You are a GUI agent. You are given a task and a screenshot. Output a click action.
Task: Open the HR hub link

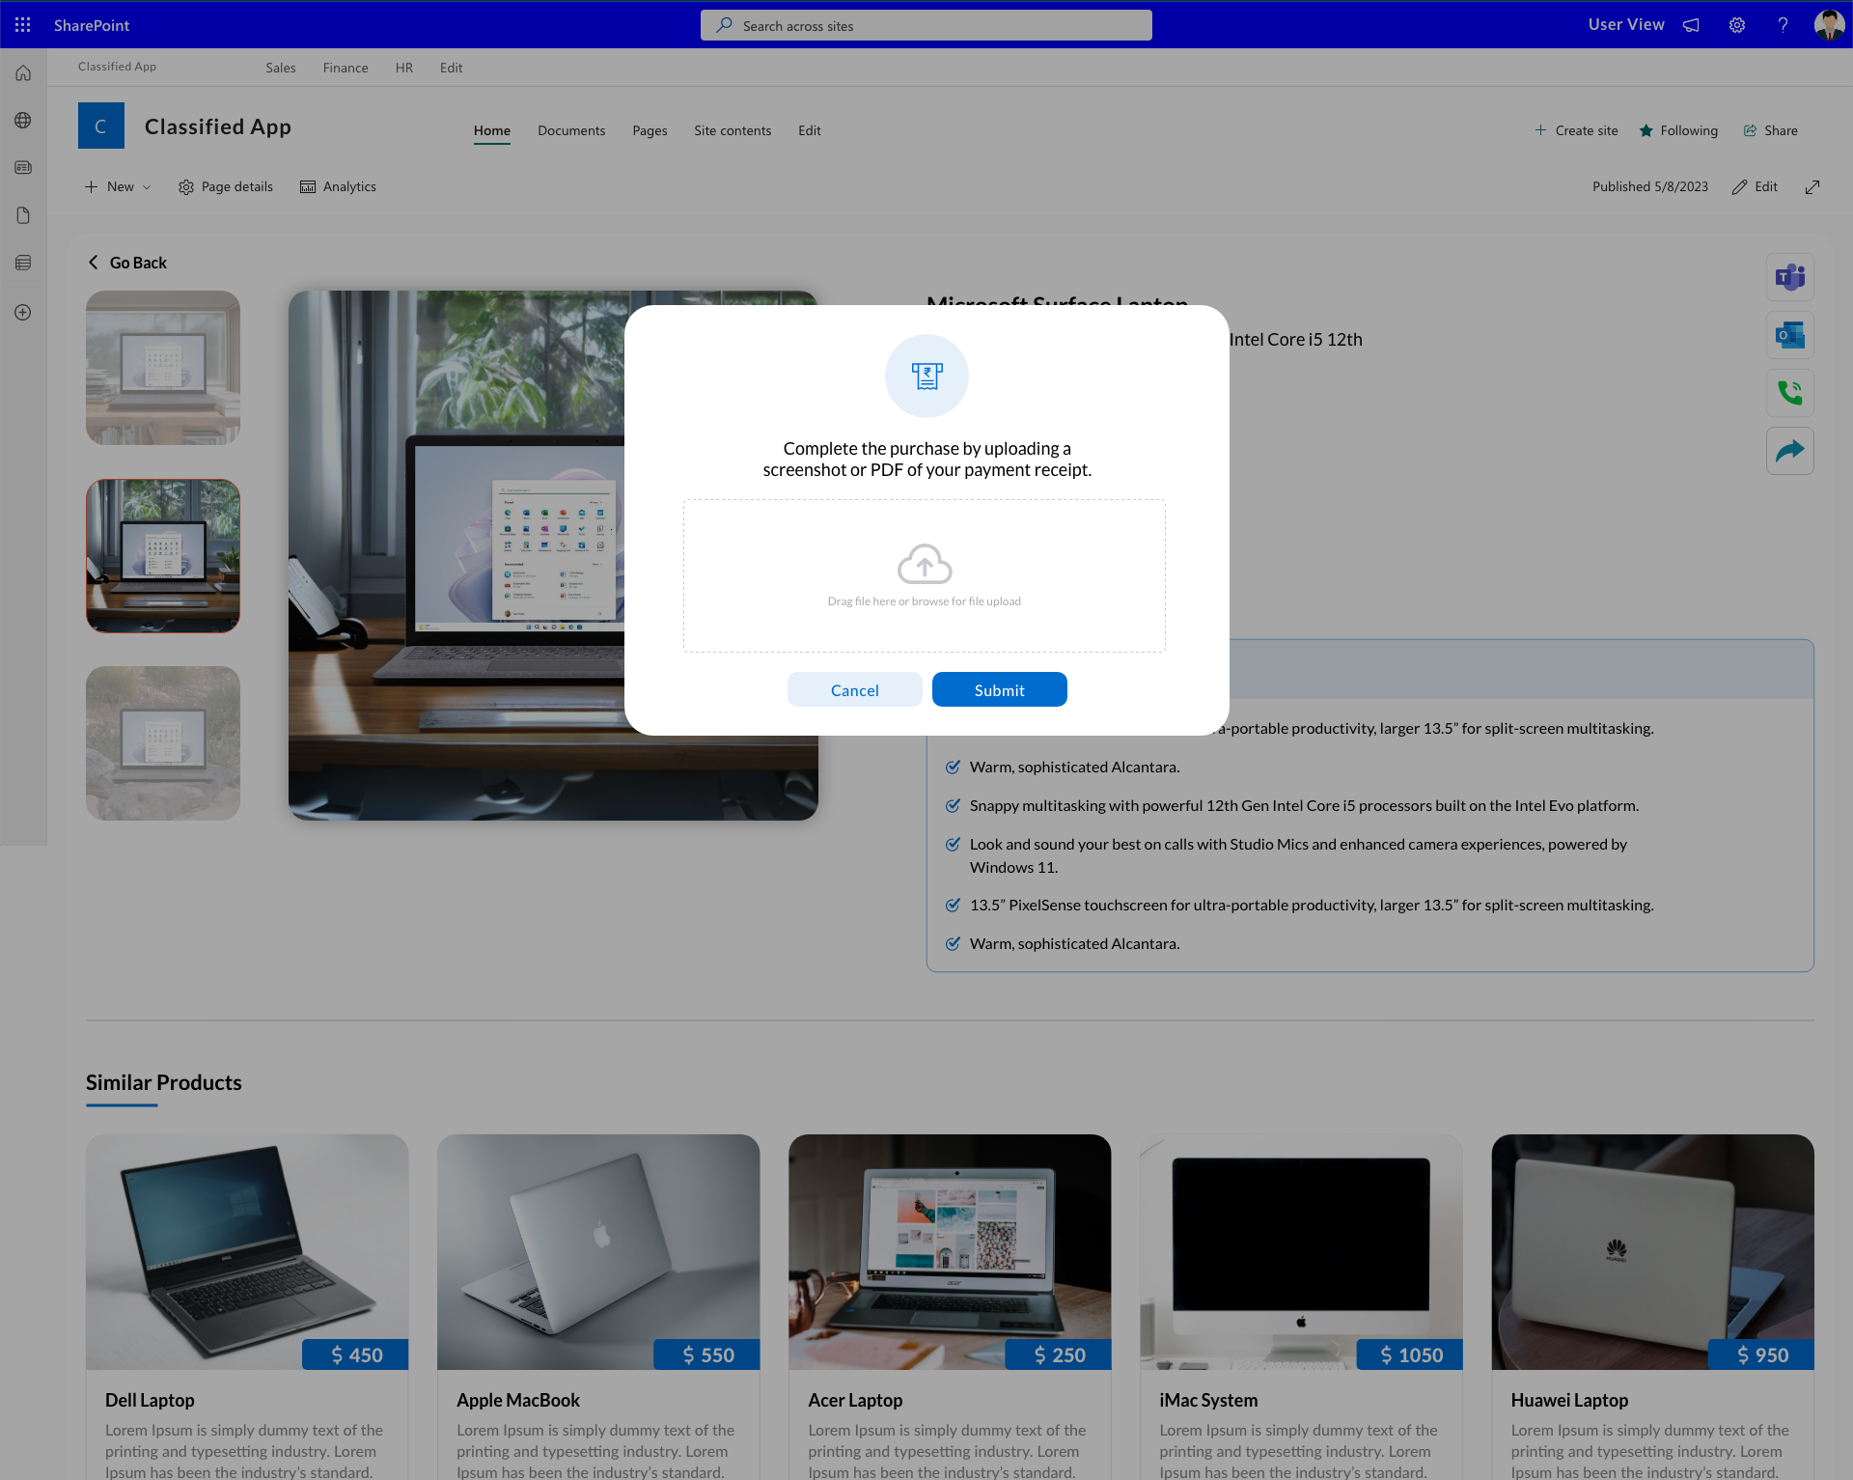pyautogui.click(x=404, y=68)
